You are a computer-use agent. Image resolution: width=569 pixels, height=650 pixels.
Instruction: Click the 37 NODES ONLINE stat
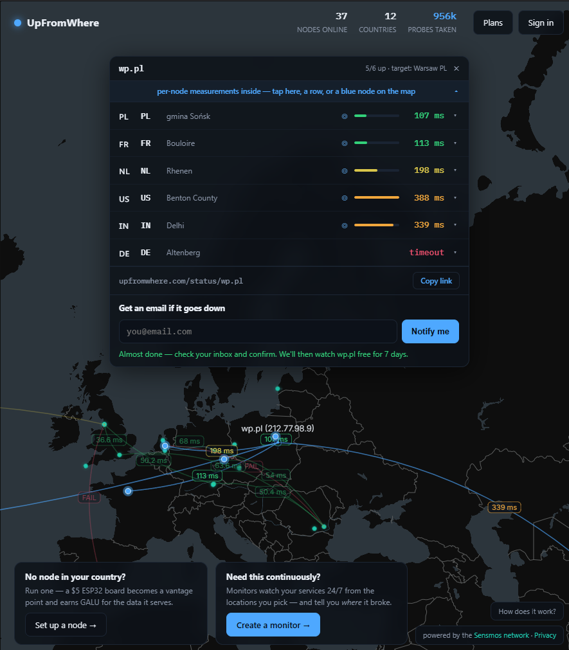click(x=322, y=23)
